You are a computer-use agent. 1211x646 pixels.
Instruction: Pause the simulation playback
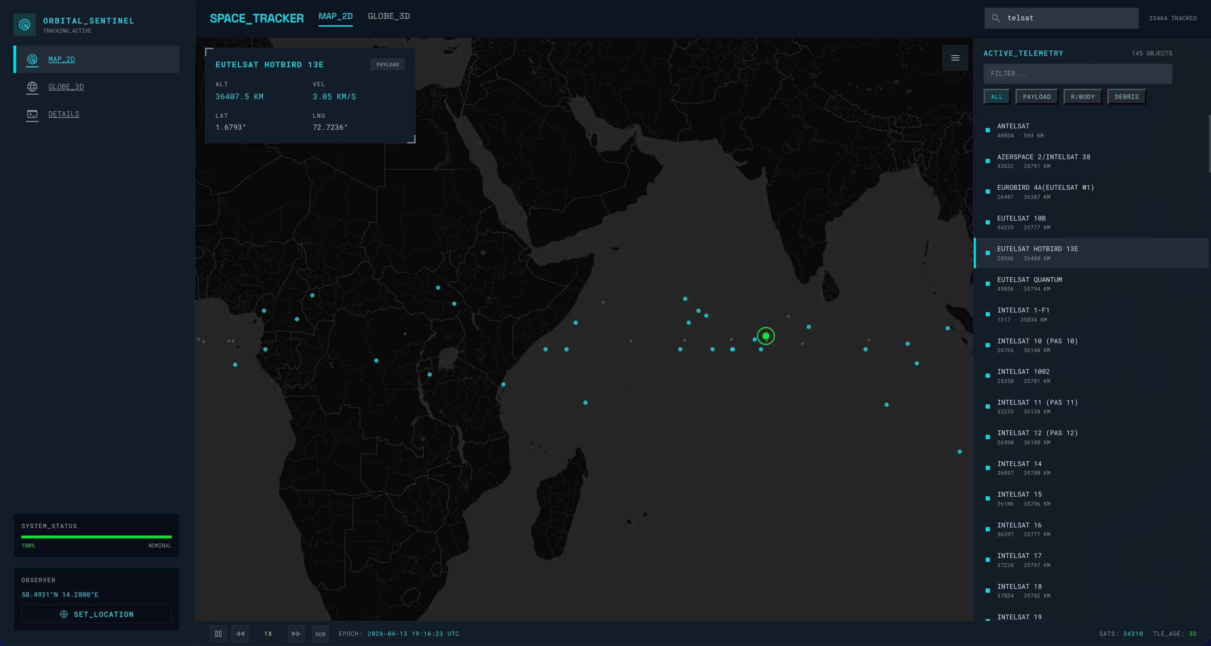(x=218, y=633)
